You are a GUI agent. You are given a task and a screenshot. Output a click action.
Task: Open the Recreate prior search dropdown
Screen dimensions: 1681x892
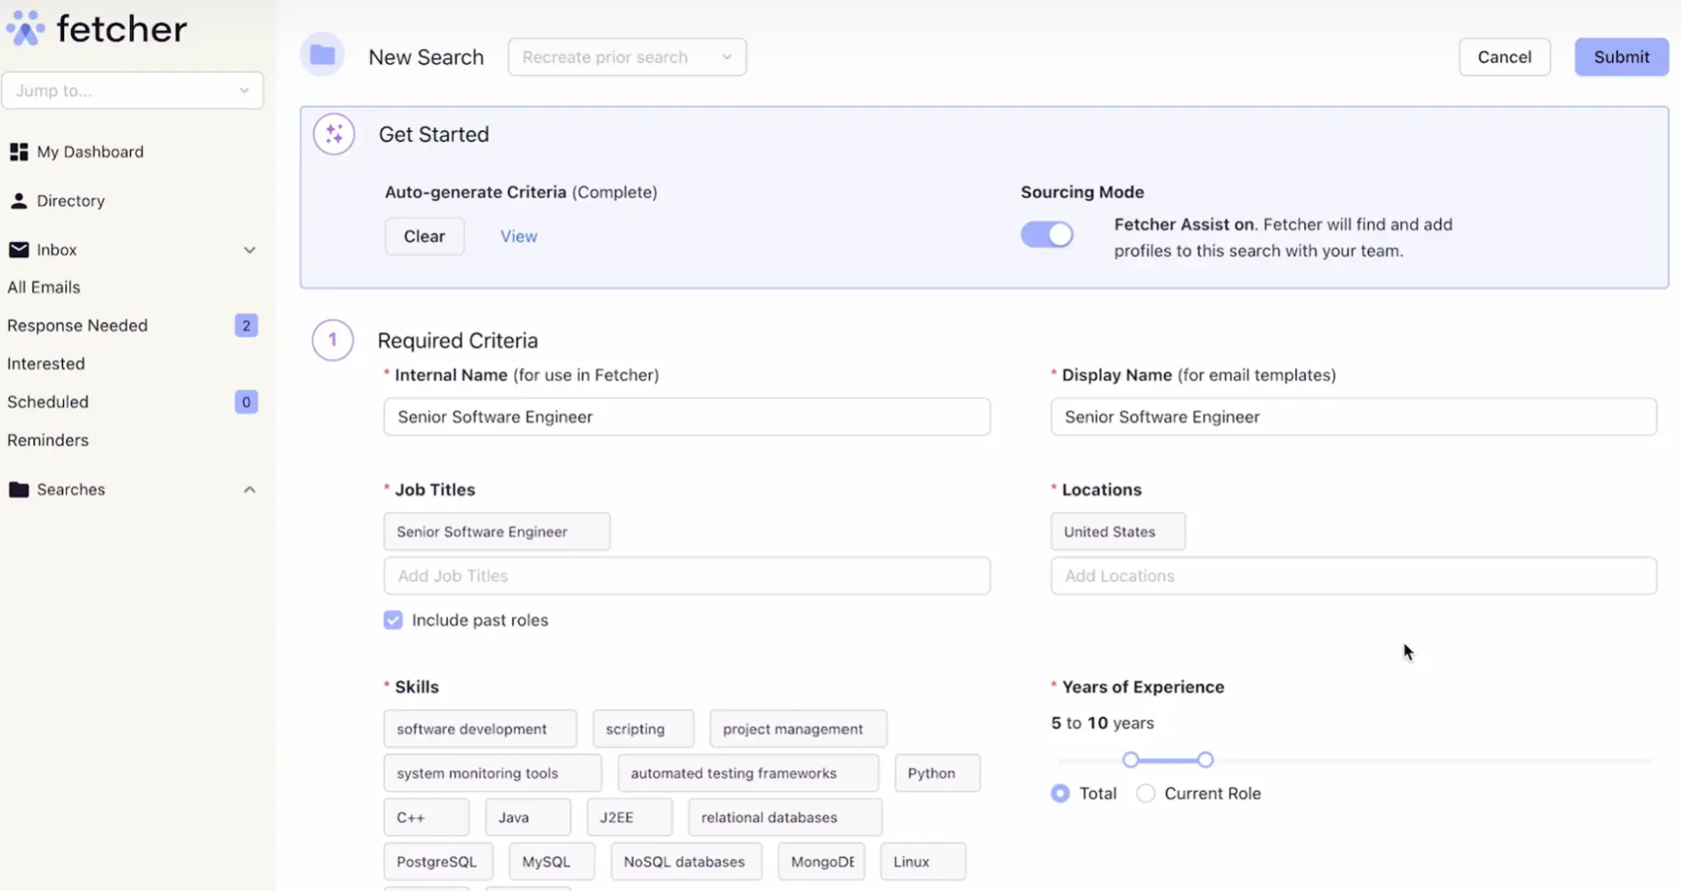pyautogui.click(x=626, y=56)
